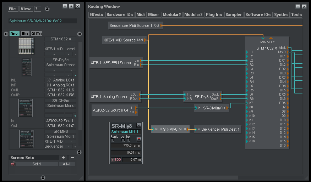
Task: Toggle the cu switch on SR-Mly8
Action: point(122,140)
